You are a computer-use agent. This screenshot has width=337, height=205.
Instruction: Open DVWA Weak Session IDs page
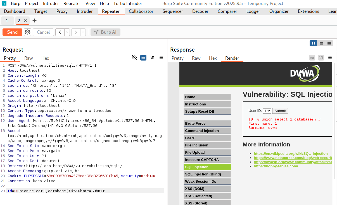[207, 181]
